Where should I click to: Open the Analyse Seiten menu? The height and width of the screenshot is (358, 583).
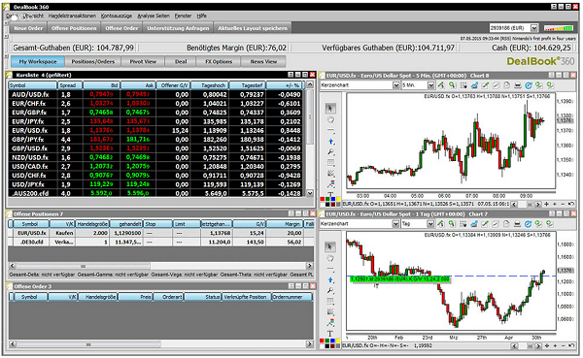pyautogui.click(x=154, y=16)
